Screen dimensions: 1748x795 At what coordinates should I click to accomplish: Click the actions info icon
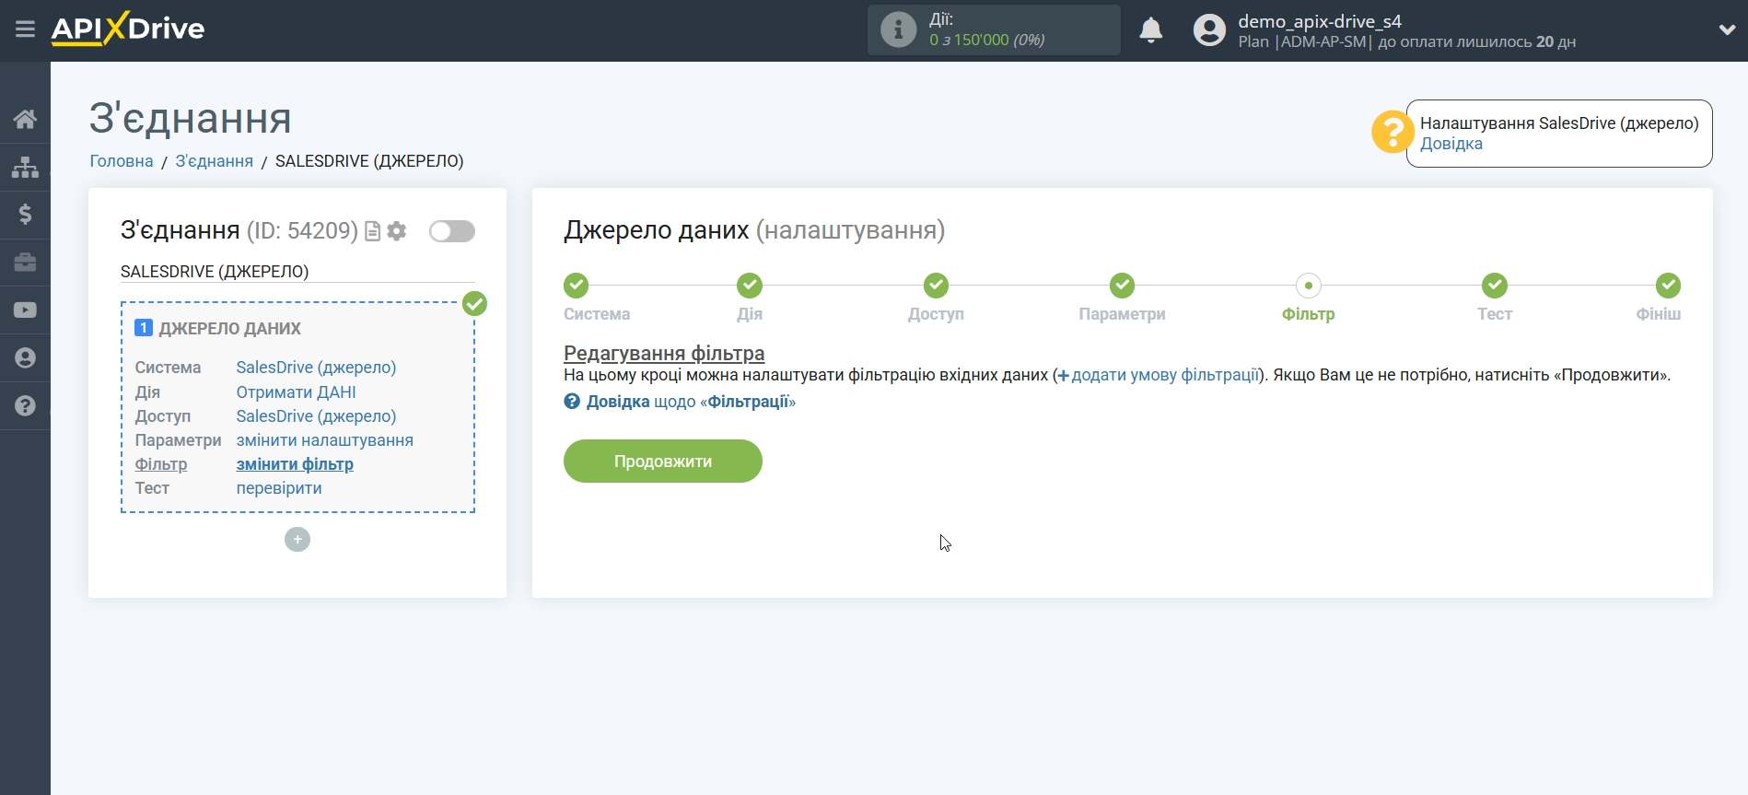tap(898, 29)
